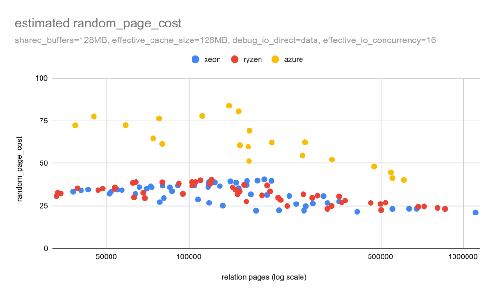Click the relation pages log scale axis label
This screenshot has width=494, height=296.
[x=265, y=277]
